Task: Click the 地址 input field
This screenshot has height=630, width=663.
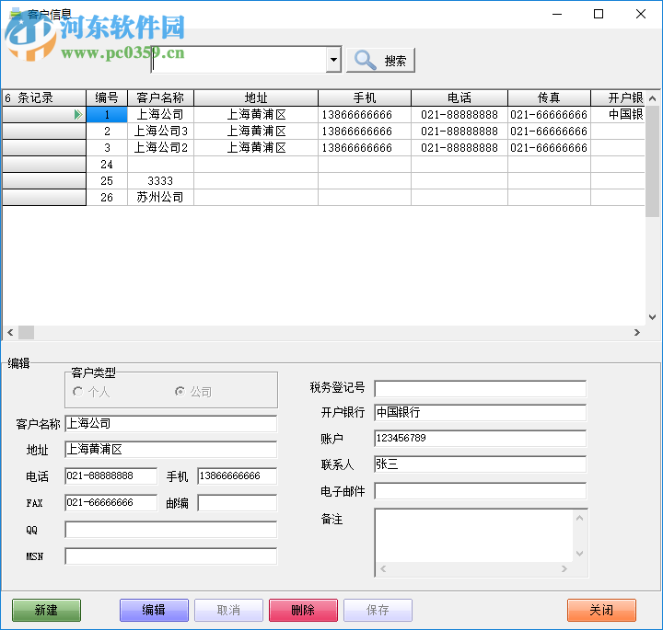Action: [x=171, y=449]
